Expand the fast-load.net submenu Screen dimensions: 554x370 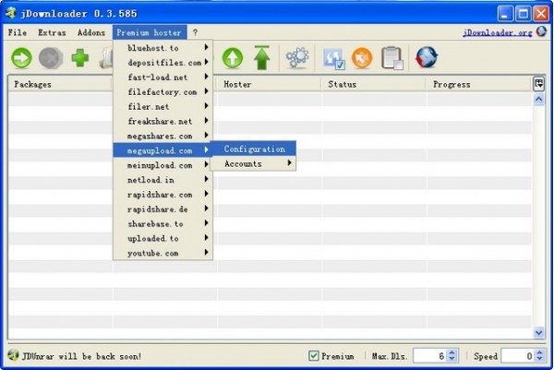click(x=163, y=77)
